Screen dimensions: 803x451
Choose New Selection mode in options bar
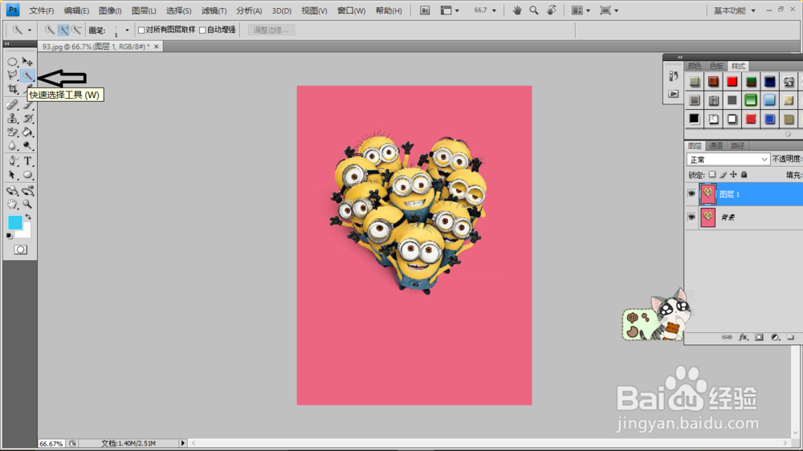coord(49,30)
